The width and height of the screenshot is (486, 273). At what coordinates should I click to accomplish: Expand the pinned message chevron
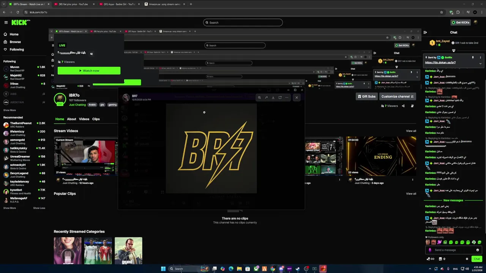480,63
